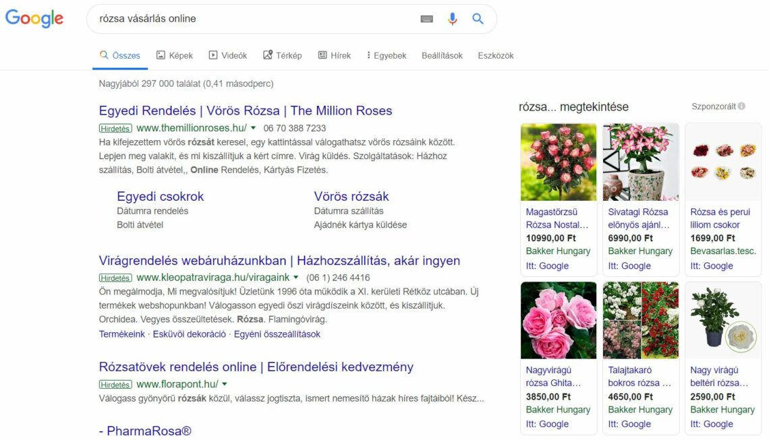Click Rózsa és perui liliom csokor title
The height and width of the screenshot is (440, 769).
(x=720, y=218)
